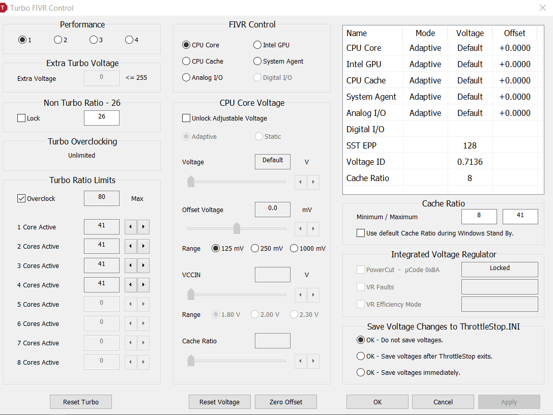Click the Offset Voltage slider thumb
Viewport: 553px width, 415px height.
[237, 228]
